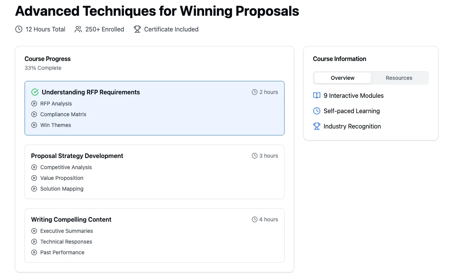Start the Technical Responses lesson
Viewport: 461px width, 280px height.
coord(66,242)
